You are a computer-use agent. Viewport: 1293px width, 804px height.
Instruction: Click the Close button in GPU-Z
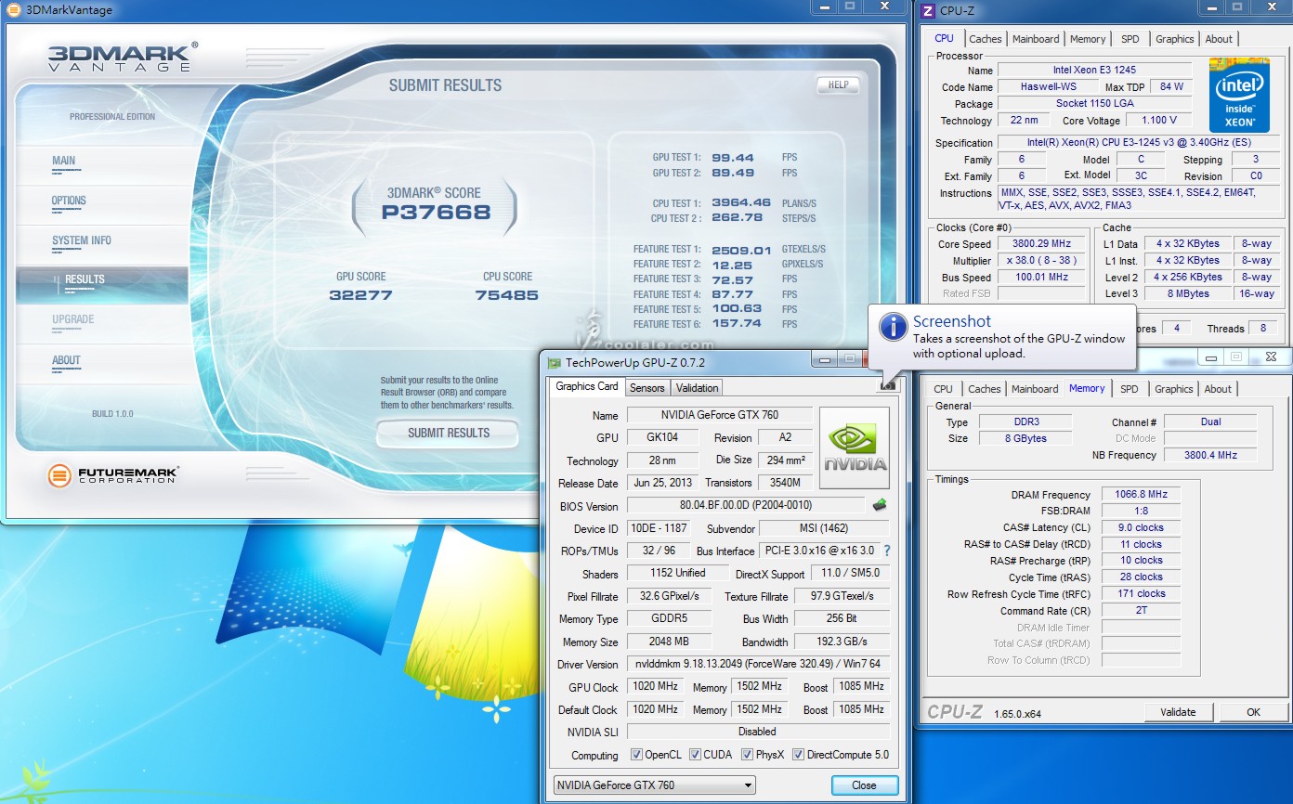[864, 785]
